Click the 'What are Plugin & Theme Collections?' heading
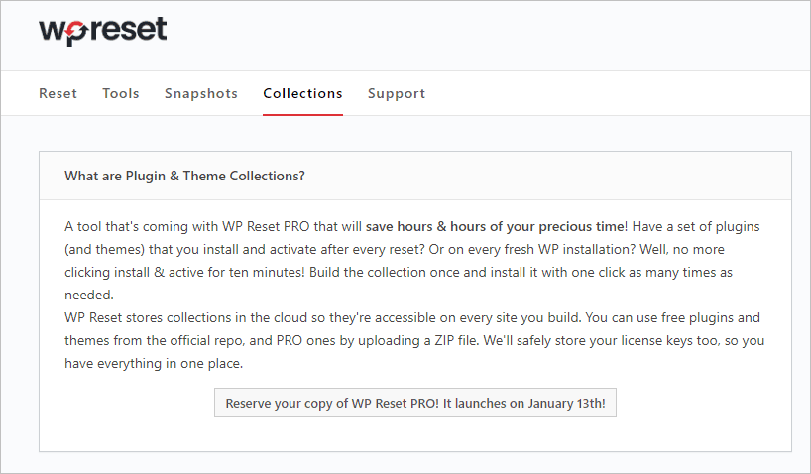Screen dimensions: 811x474 point(184,176)
